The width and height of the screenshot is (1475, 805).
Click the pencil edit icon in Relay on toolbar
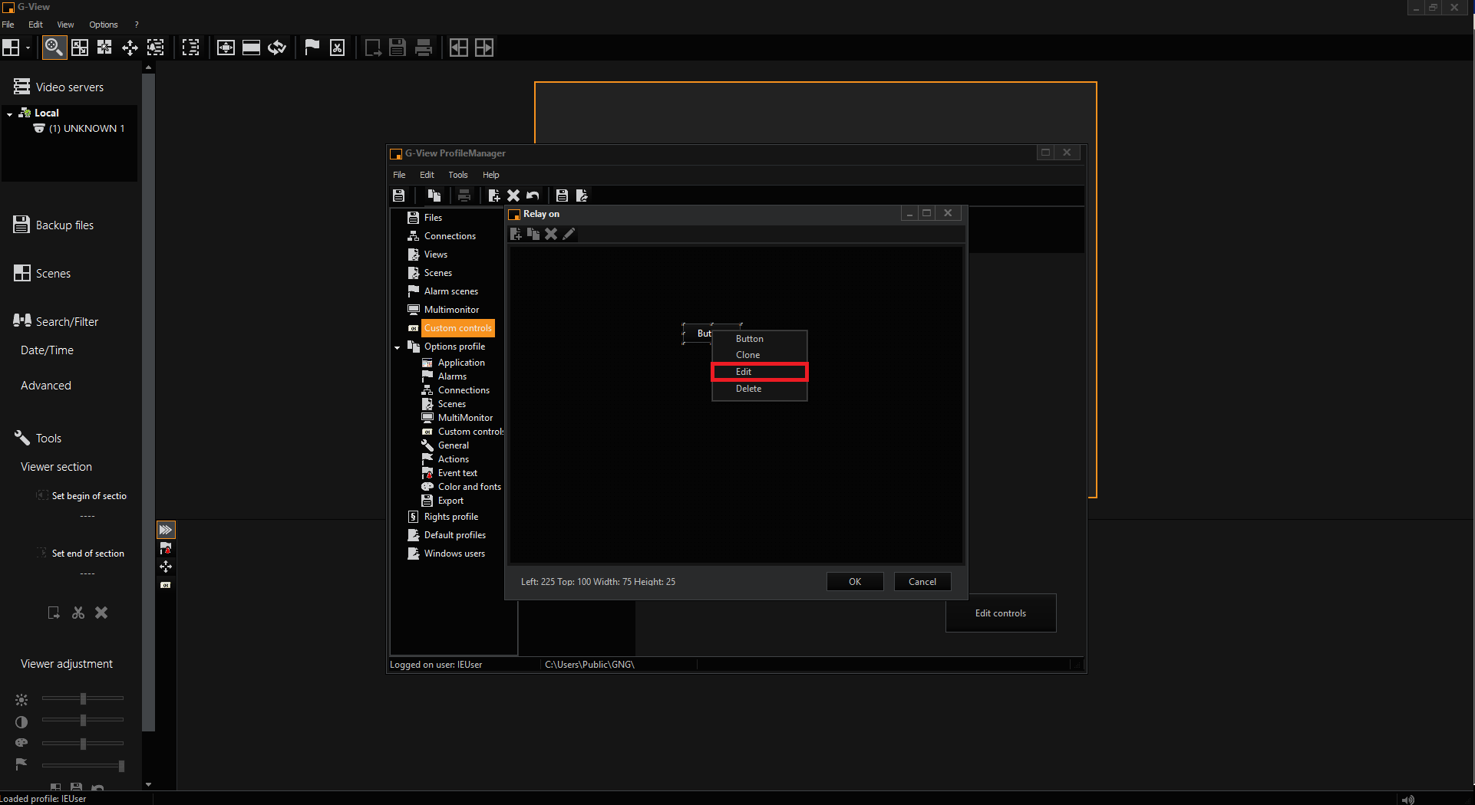pos(569,234)
